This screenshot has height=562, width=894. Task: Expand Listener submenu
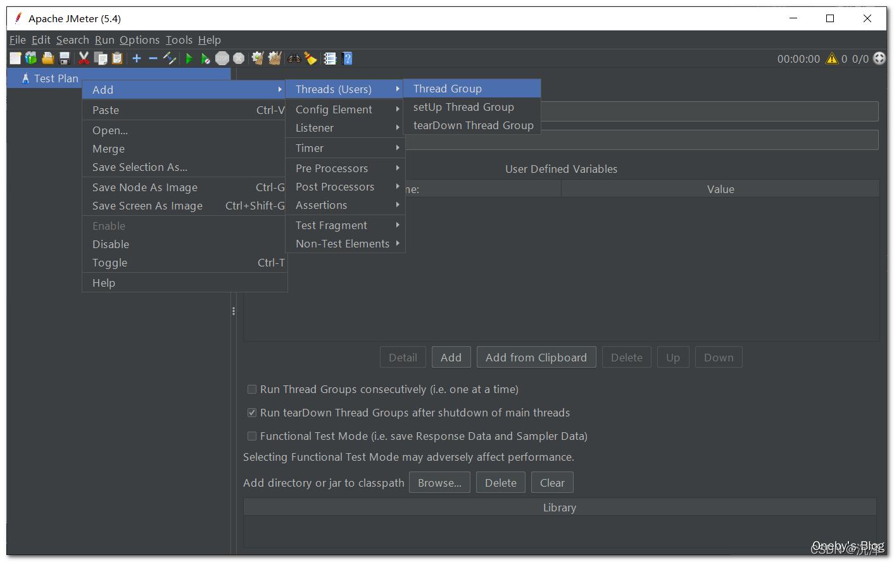tap(345, 128)
